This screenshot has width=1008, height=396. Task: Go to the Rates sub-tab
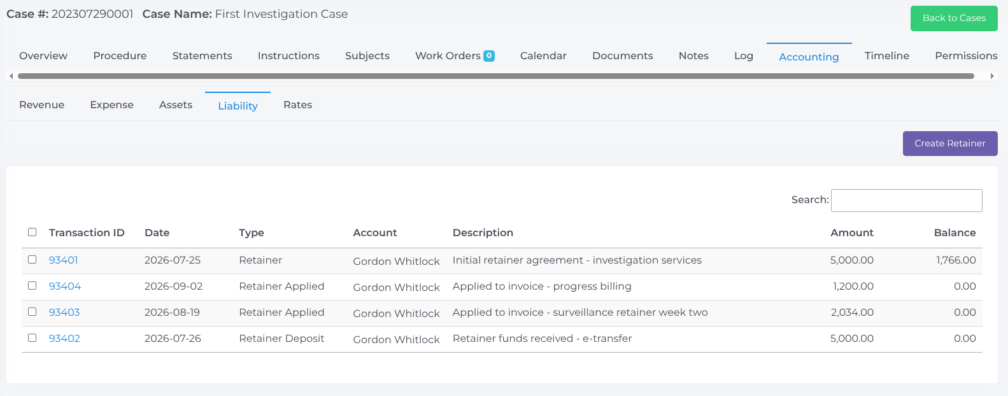pos(297,105)
